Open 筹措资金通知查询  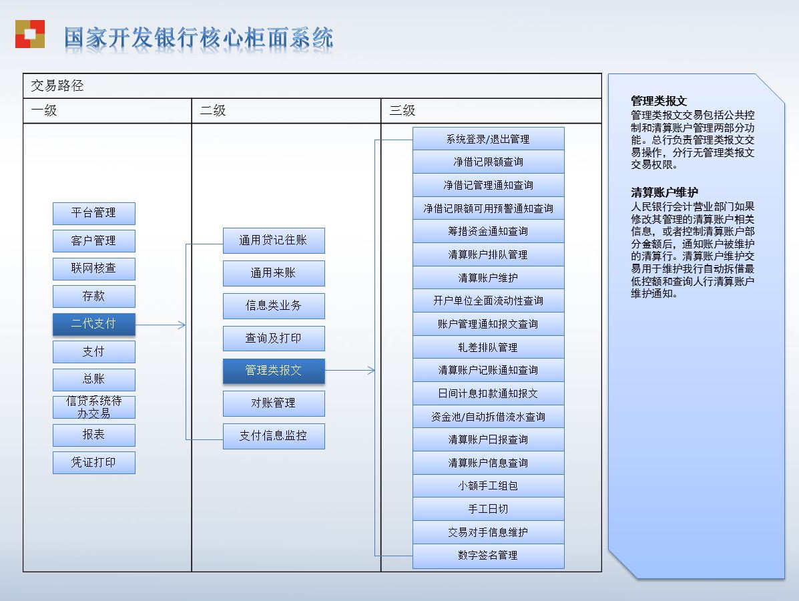click(488, 232)
